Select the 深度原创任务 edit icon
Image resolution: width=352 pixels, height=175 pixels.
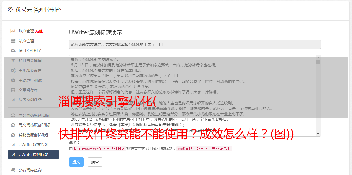[13, 100]
